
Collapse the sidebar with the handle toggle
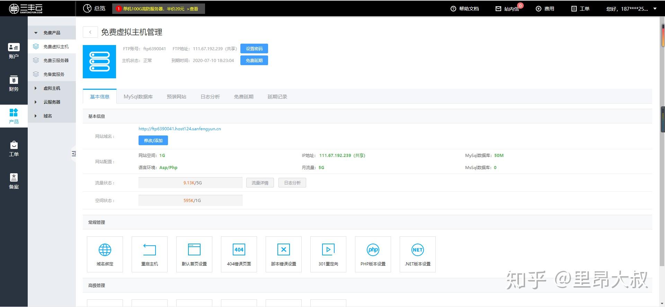(74, 153)
